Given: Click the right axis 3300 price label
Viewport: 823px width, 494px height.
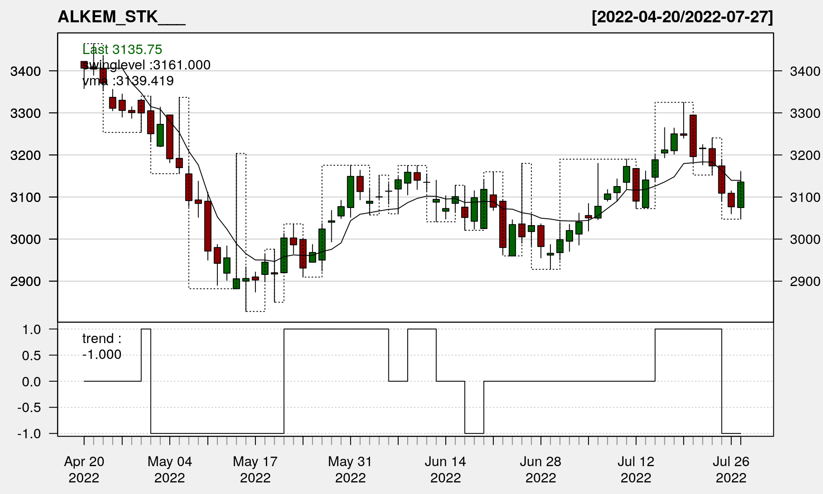Looking at the screenshot, I should pos(805,114).
